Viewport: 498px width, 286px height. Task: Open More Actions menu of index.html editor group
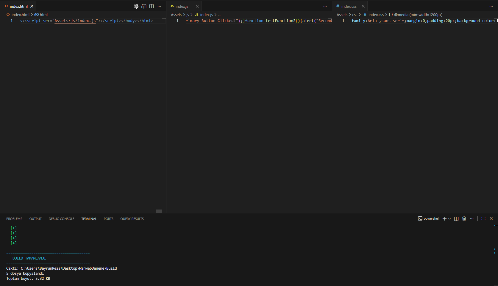coord(159,6)
